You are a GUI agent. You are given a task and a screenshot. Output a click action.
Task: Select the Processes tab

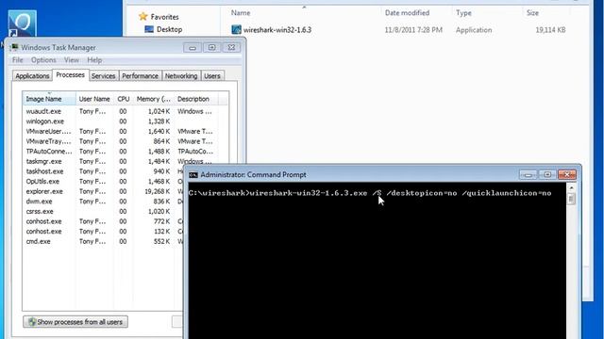pos(71,75)
